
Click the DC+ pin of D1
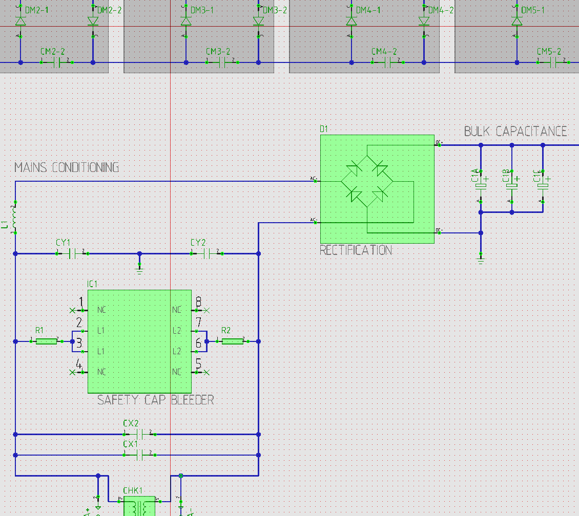coord(439,145)
